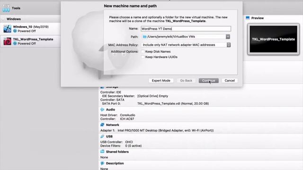Click the folder icon in Path field
The image size is (303, 170).
click(x=144, y=37)
